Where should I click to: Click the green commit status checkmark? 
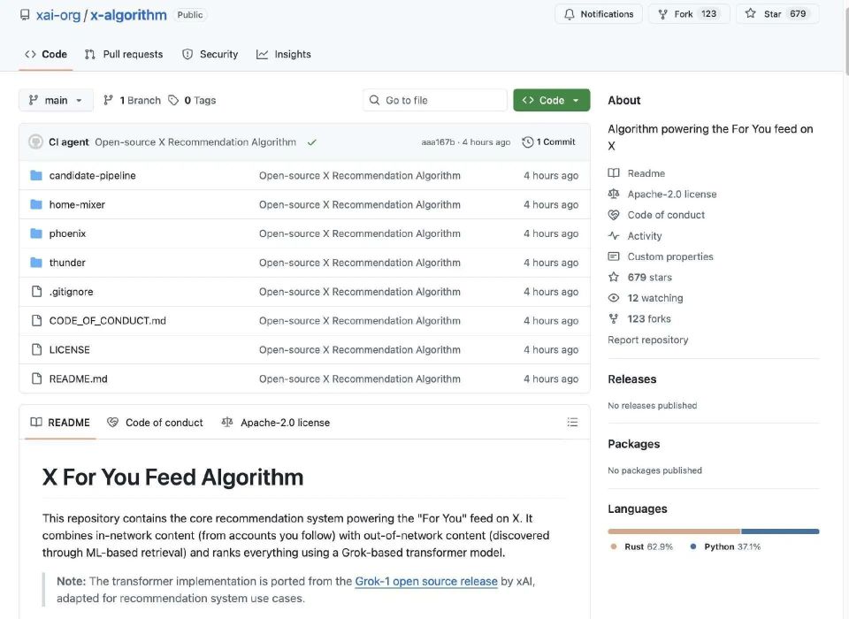(x=312, y=142)
